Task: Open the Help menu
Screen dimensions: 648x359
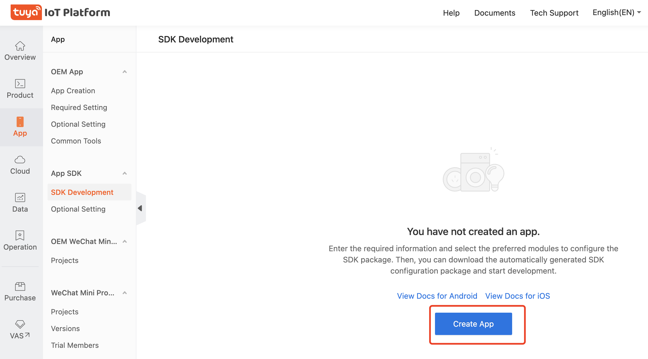Action: point(451,13)
